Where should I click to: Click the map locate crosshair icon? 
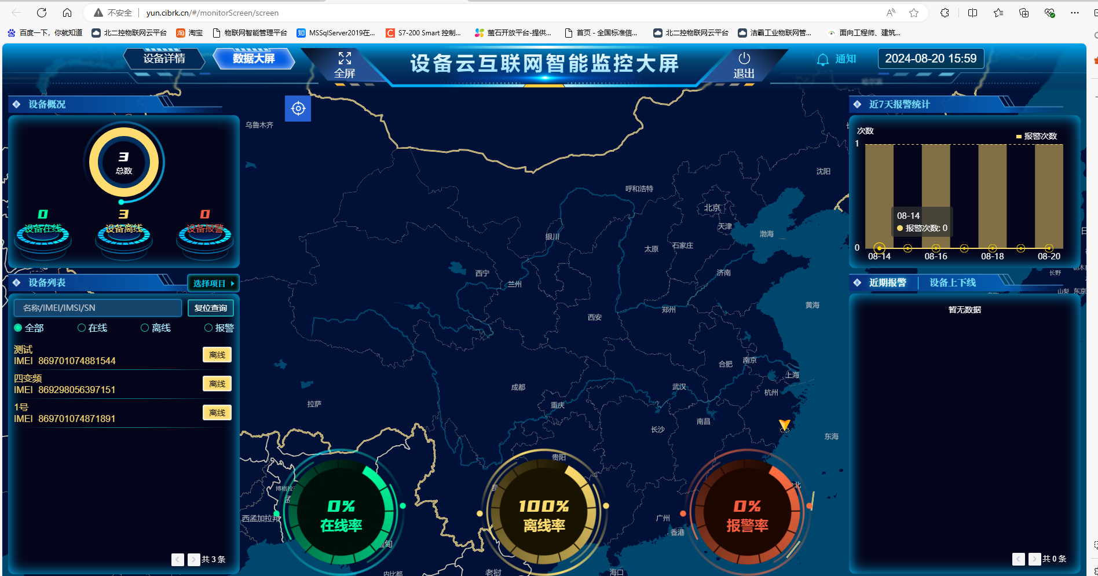tap(298, 108)
